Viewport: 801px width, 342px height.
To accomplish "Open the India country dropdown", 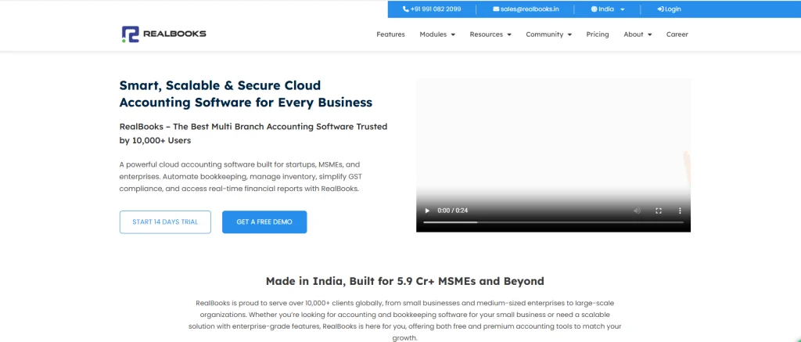I will 608,9.
